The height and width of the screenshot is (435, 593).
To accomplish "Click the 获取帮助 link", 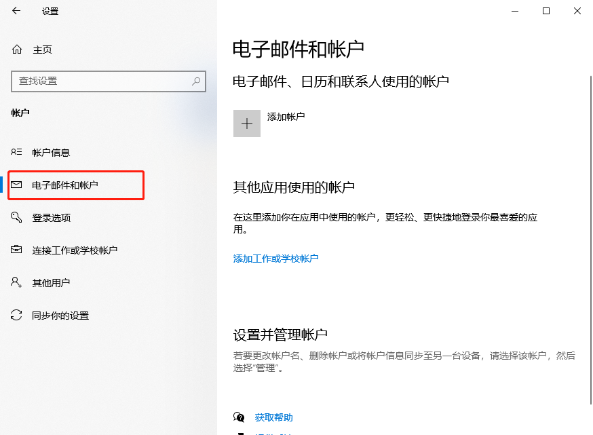I will (273, 417).
